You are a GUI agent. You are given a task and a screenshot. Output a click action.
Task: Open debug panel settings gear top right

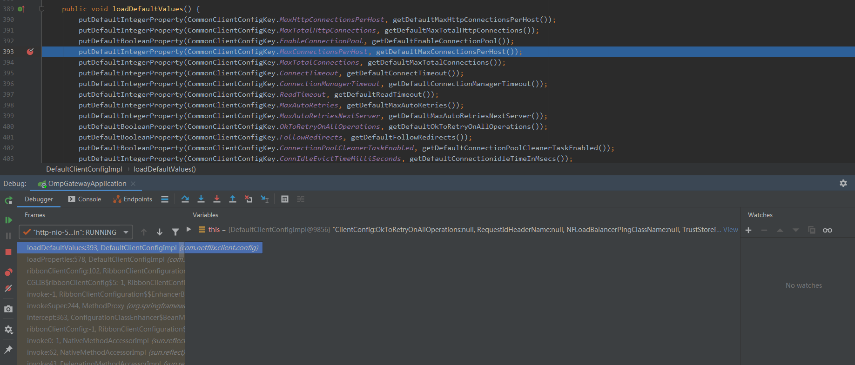(843, 183)
